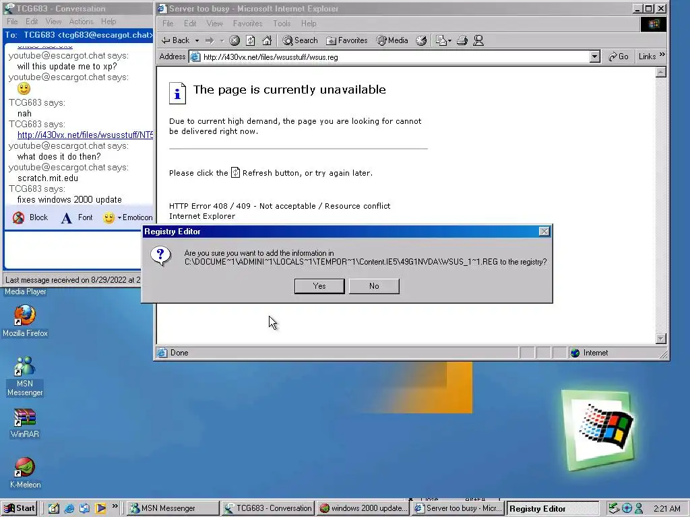Click No in Registry Editor dialog
The width and height of the screenshot is (690, 517).
point(374,285)
